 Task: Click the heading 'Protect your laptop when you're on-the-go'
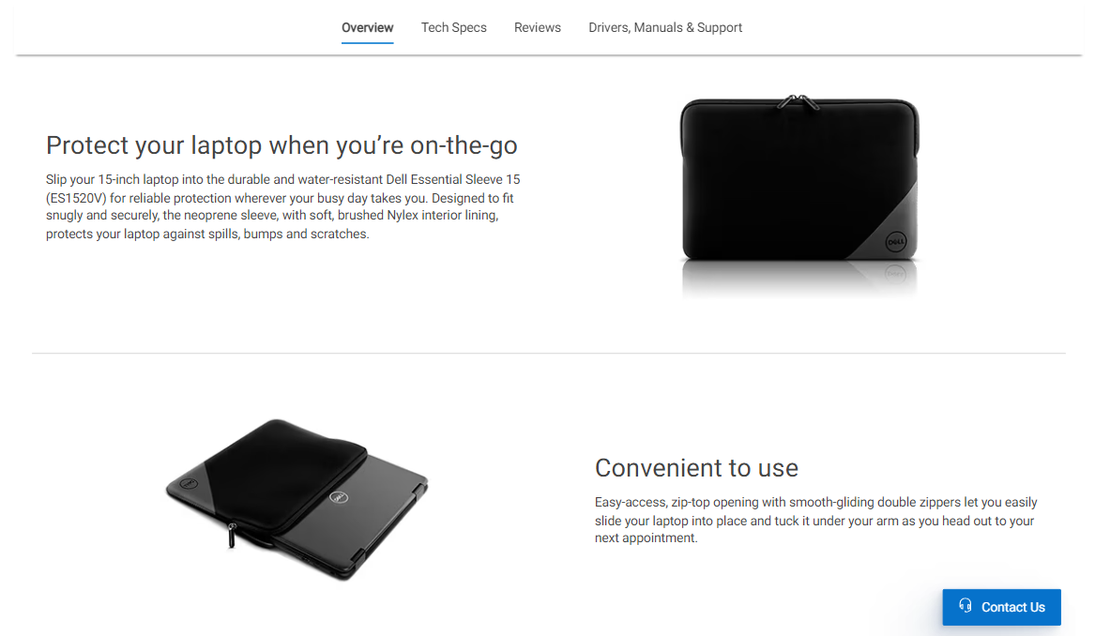281,145
